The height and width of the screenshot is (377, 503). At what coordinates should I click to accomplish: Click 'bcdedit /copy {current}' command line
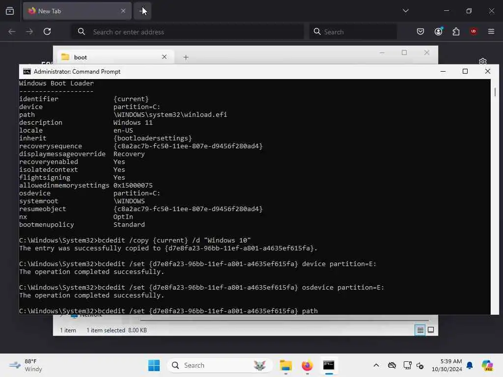tap(135, 241)
